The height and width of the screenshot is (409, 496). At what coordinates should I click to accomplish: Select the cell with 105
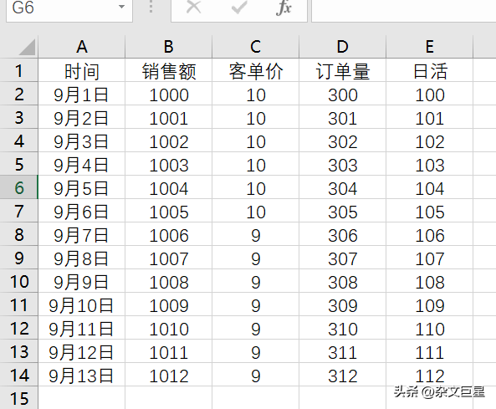coord(430,211)
